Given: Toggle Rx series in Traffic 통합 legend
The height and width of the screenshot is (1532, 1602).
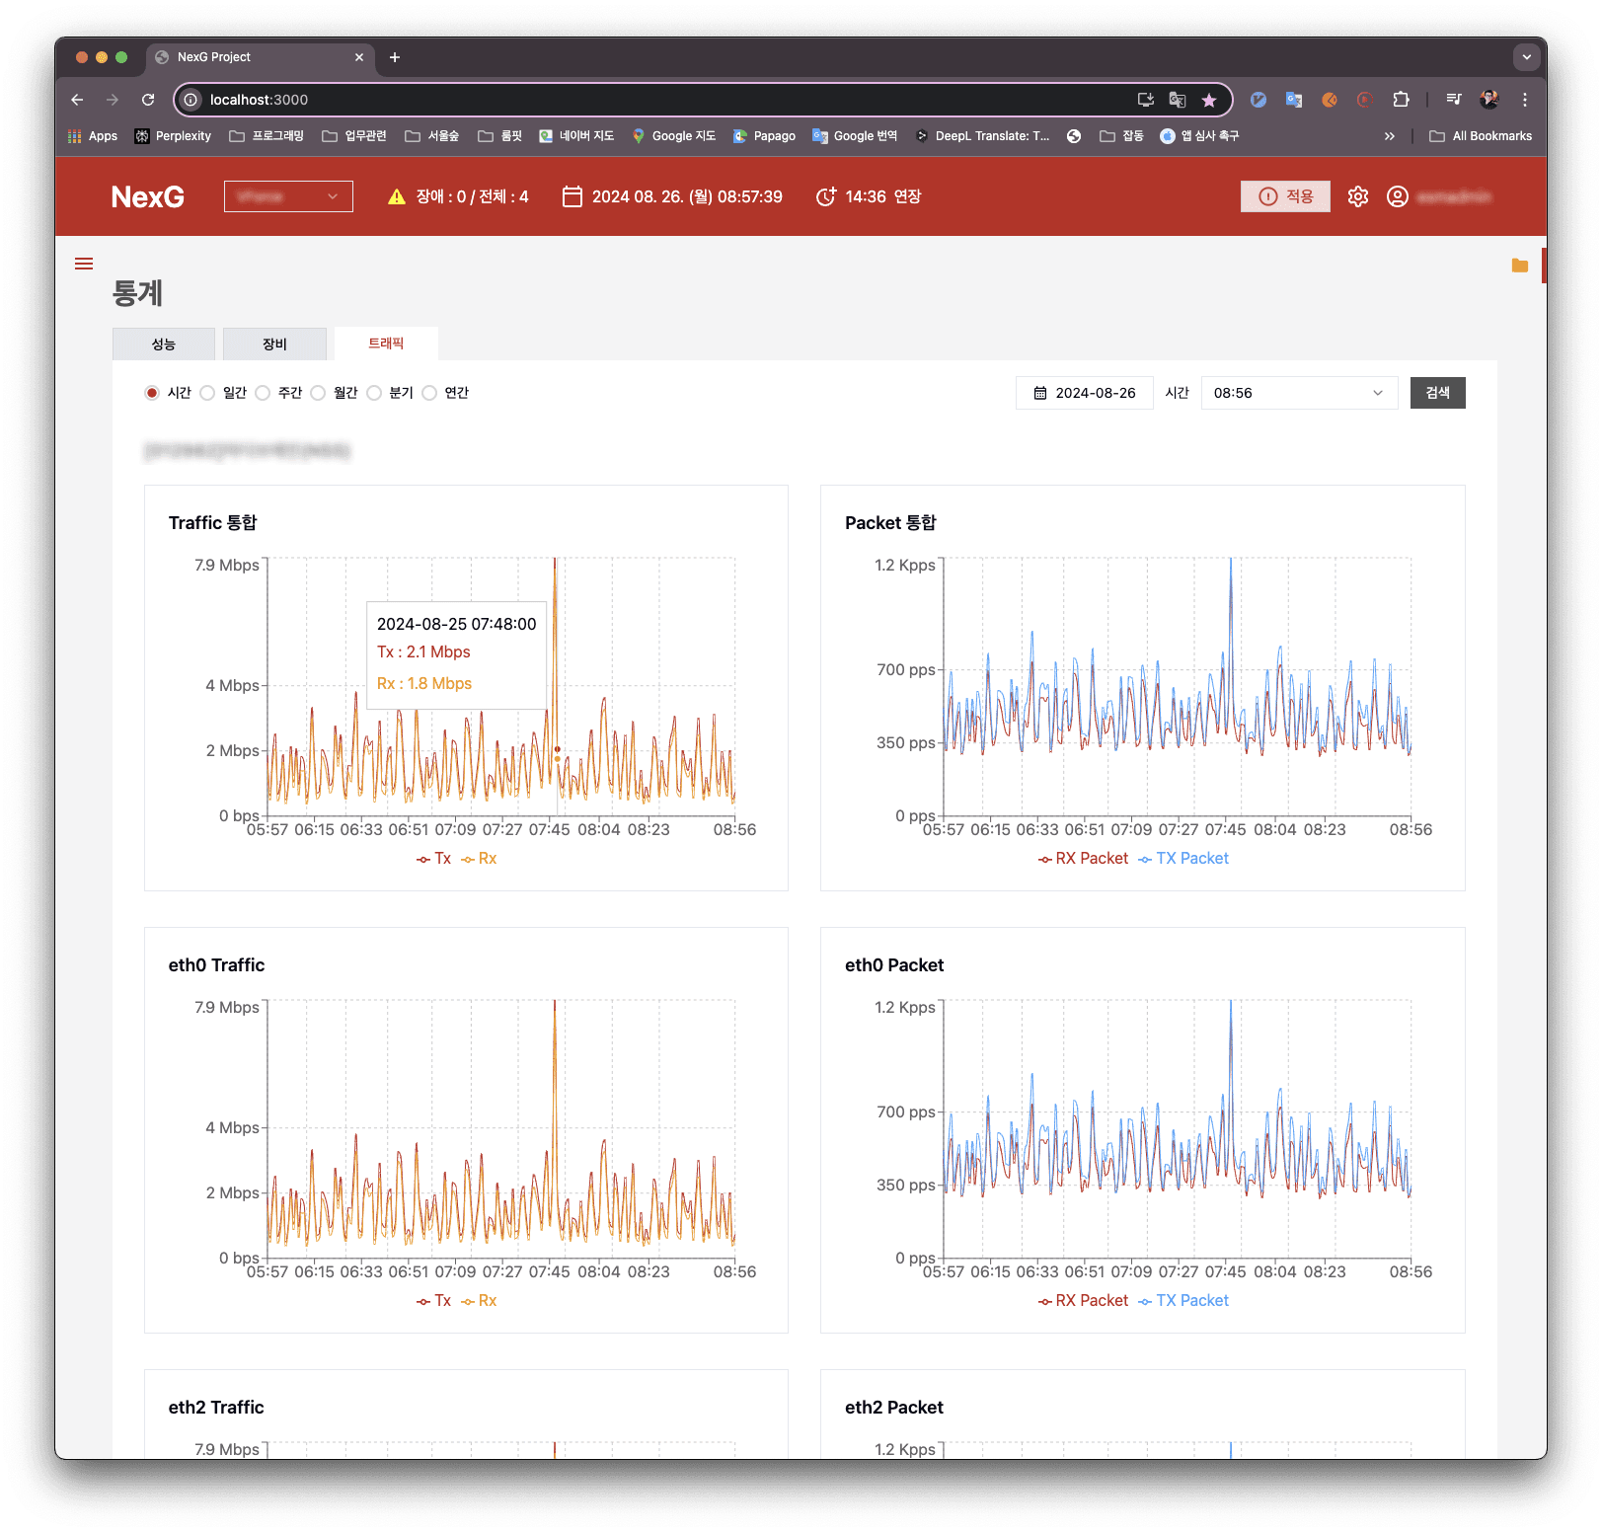Looking at the screenshot, I should 479,859.
